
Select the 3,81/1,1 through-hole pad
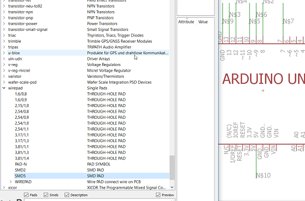[x=92, y=147]
